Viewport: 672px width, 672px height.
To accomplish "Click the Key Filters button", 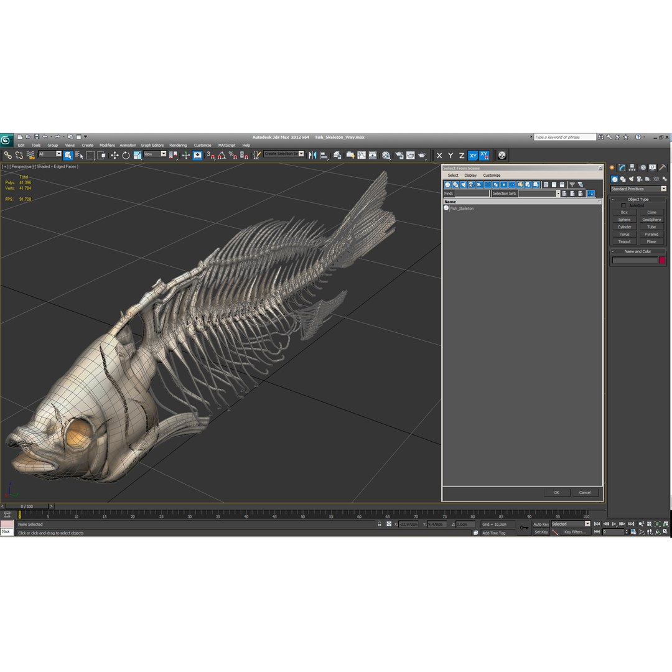I will coord(575,532).
